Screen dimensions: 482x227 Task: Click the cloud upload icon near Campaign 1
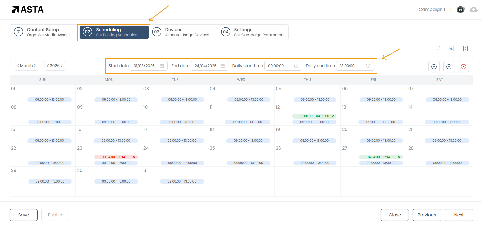474,9
